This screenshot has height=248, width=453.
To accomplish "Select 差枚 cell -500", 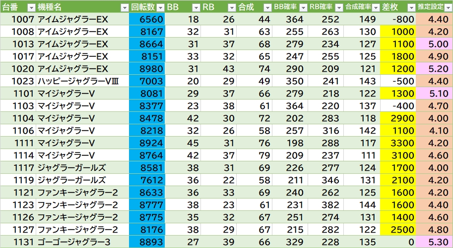I will [x=398, y=81].
